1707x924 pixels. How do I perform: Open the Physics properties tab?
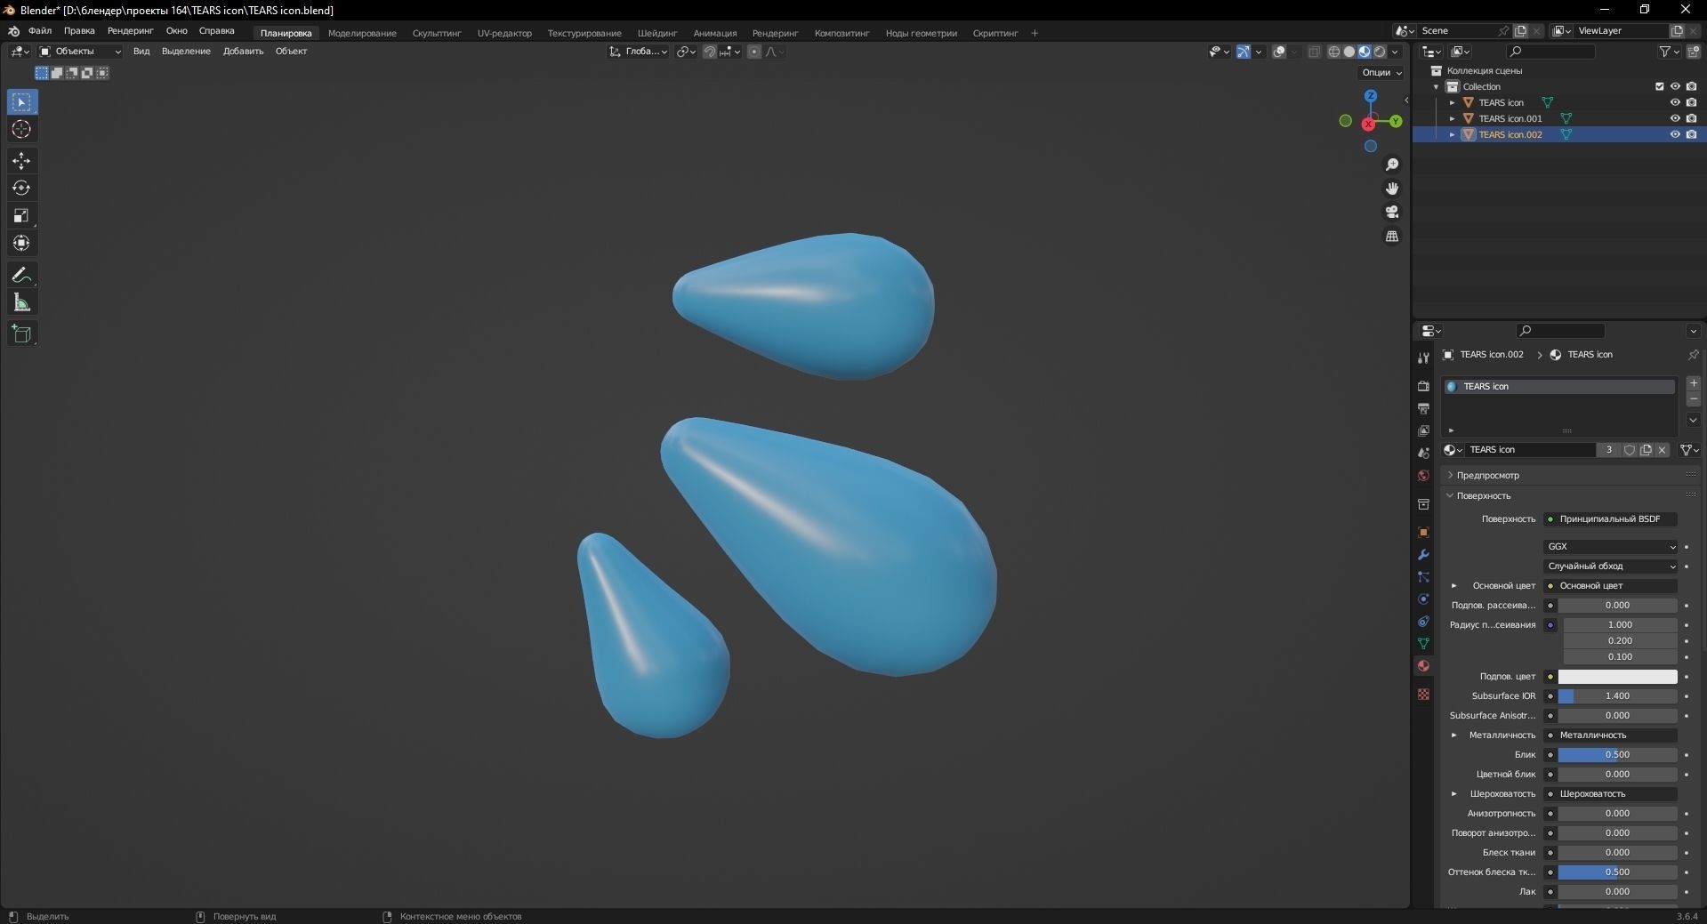pos(1423,599)
